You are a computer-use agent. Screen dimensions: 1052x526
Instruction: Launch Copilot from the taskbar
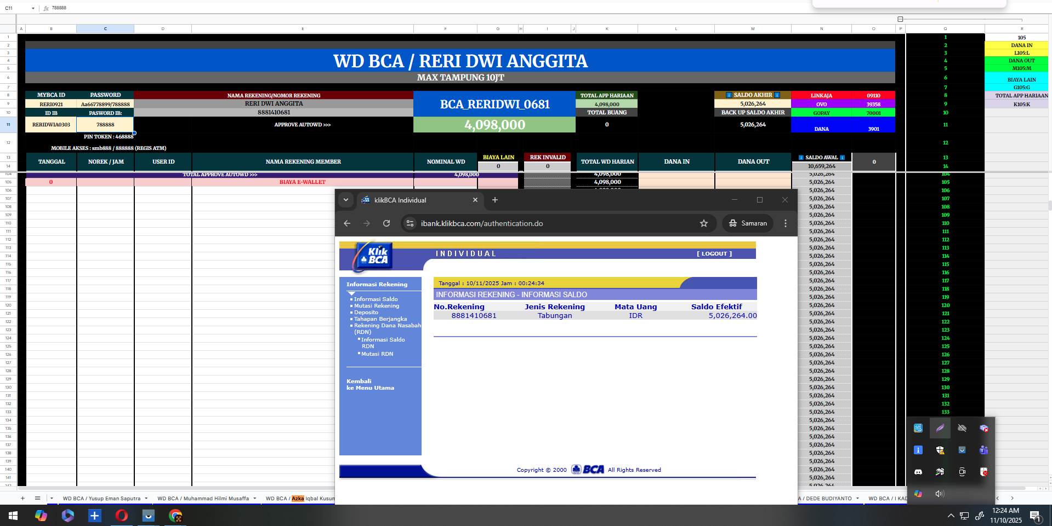pyautogui.click(x=41, y=516)
